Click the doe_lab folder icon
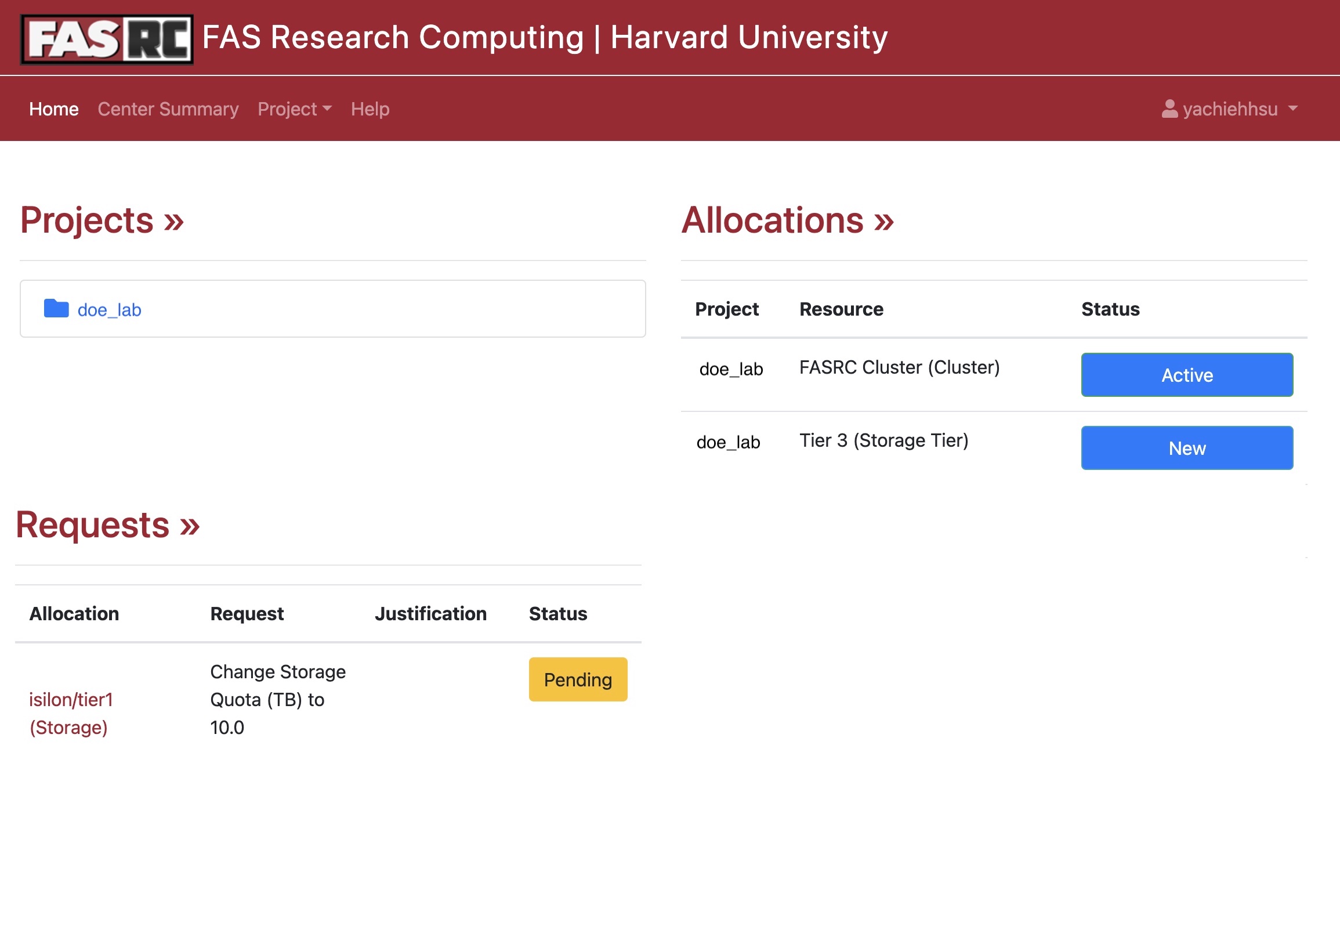1340x926 pixels. pyautogui.click(x=56, y=309)
